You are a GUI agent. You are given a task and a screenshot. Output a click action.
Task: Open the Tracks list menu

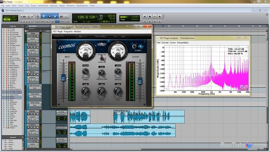click(x=22, y=26)
